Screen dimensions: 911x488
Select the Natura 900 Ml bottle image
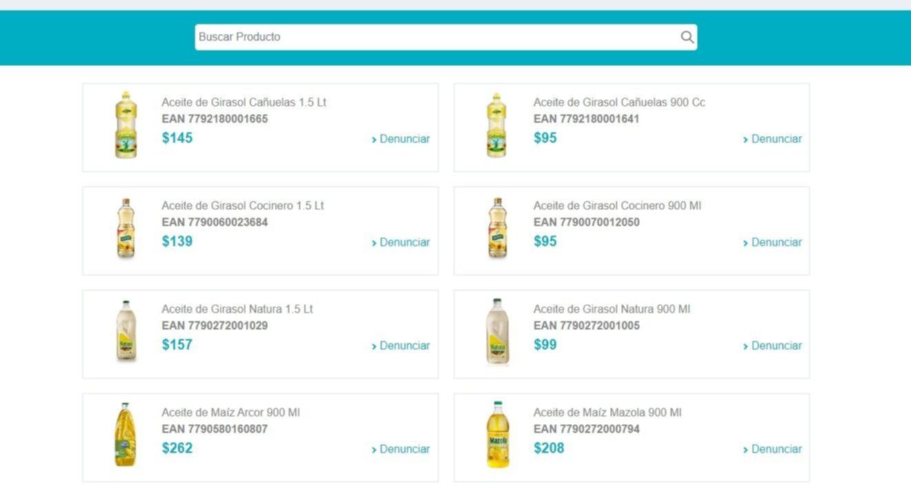[496, 332]
